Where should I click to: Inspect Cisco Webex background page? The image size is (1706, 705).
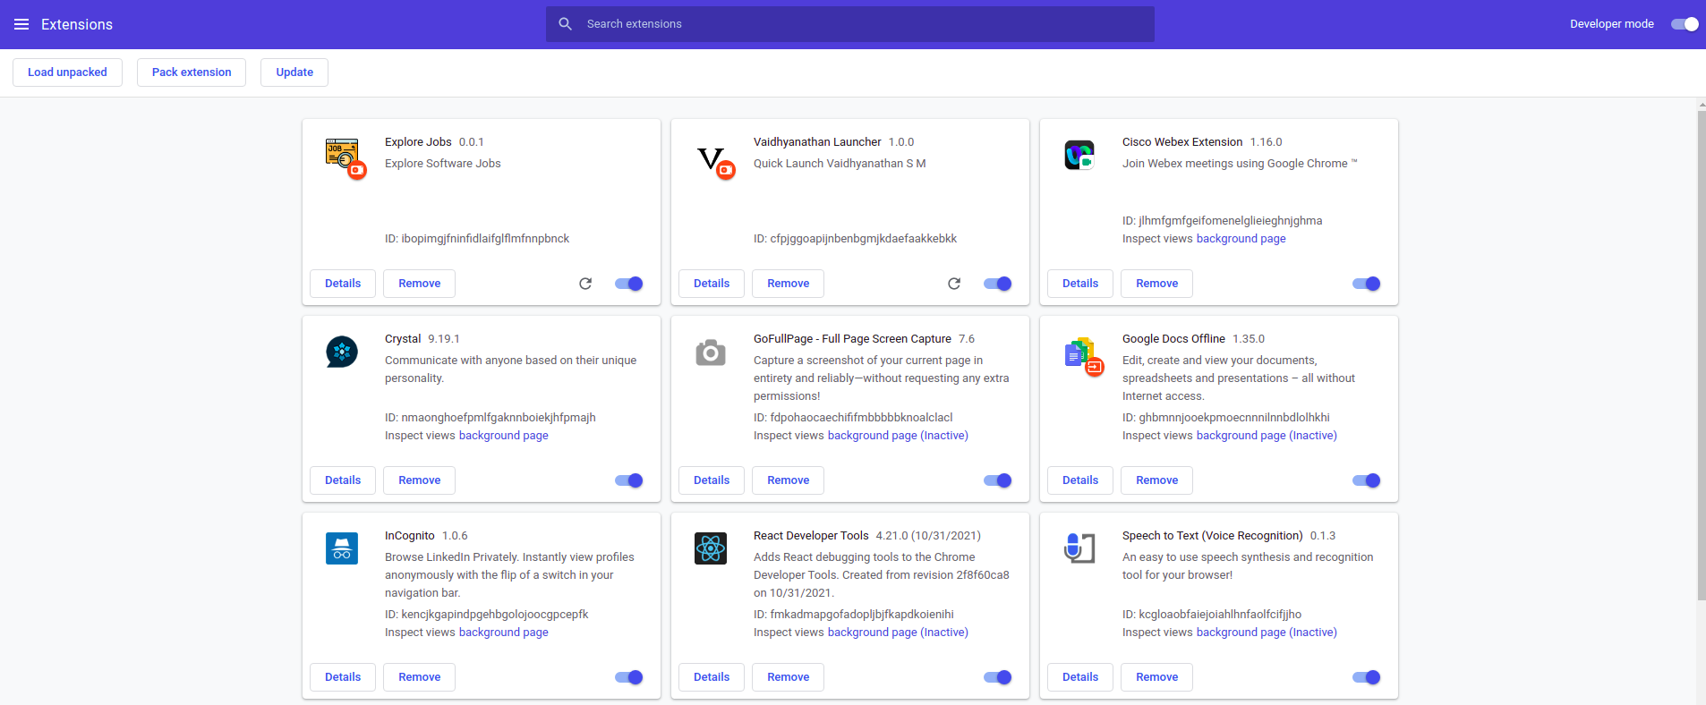click(x=1241, y=239)
